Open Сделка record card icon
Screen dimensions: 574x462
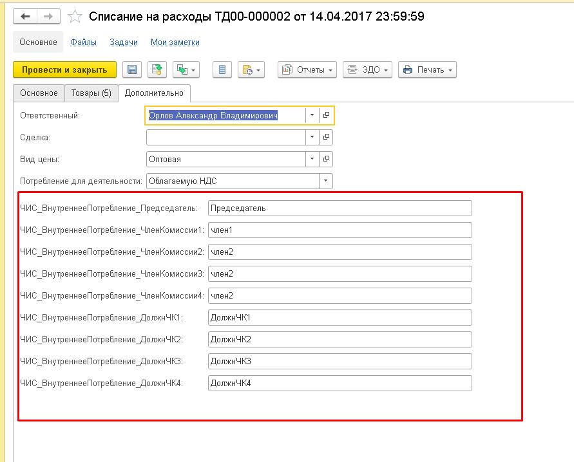(326, 137)
